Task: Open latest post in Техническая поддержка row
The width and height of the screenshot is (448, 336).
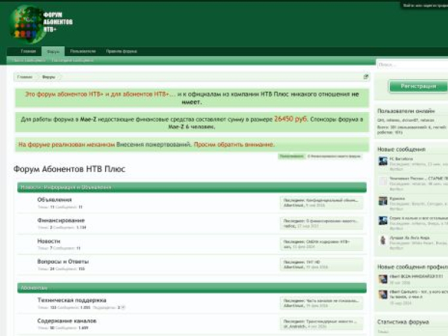Action: click(332, 301)
